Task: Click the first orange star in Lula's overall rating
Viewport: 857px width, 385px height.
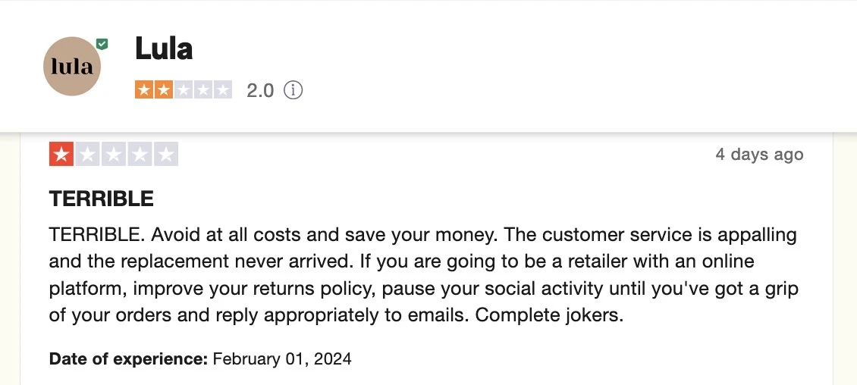Action: [x=144, y=89]
